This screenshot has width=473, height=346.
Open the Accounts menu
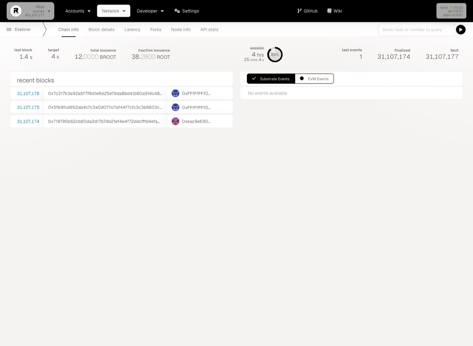(78, 11)
